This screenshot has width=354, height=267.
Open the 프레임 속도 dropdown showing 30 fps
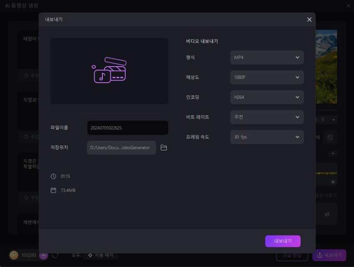coord(267,137)
